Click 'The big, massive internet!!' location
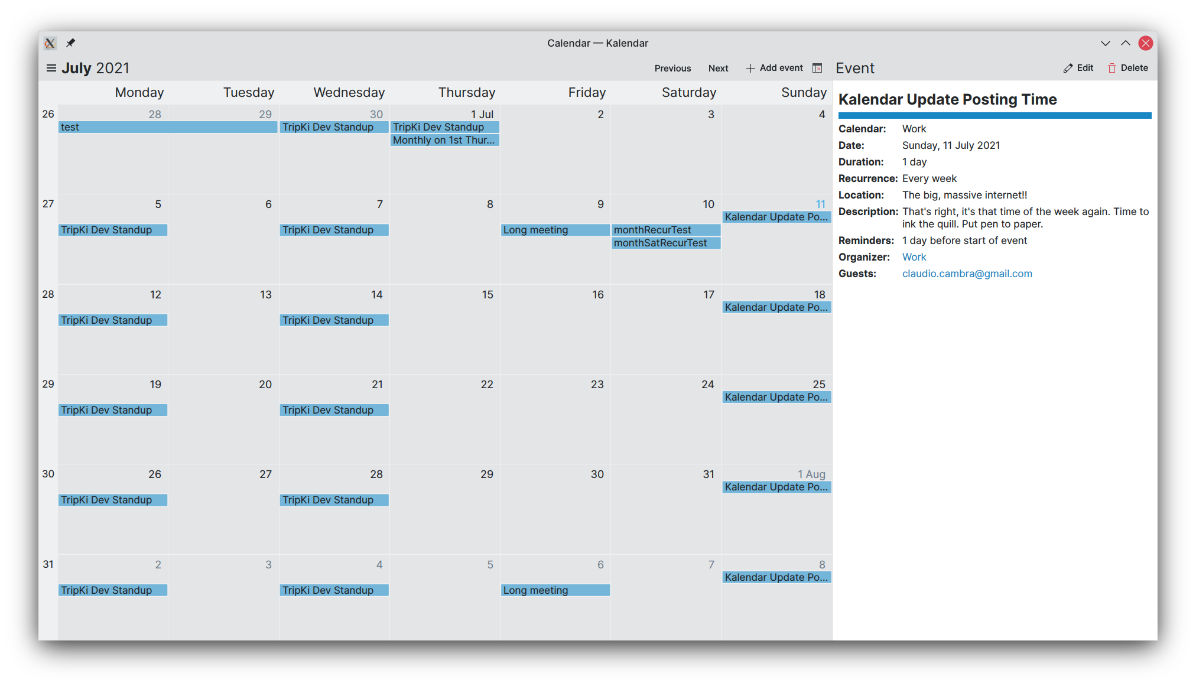The image size is (1196, 686). pyautogui.click(x=964, y=195)
